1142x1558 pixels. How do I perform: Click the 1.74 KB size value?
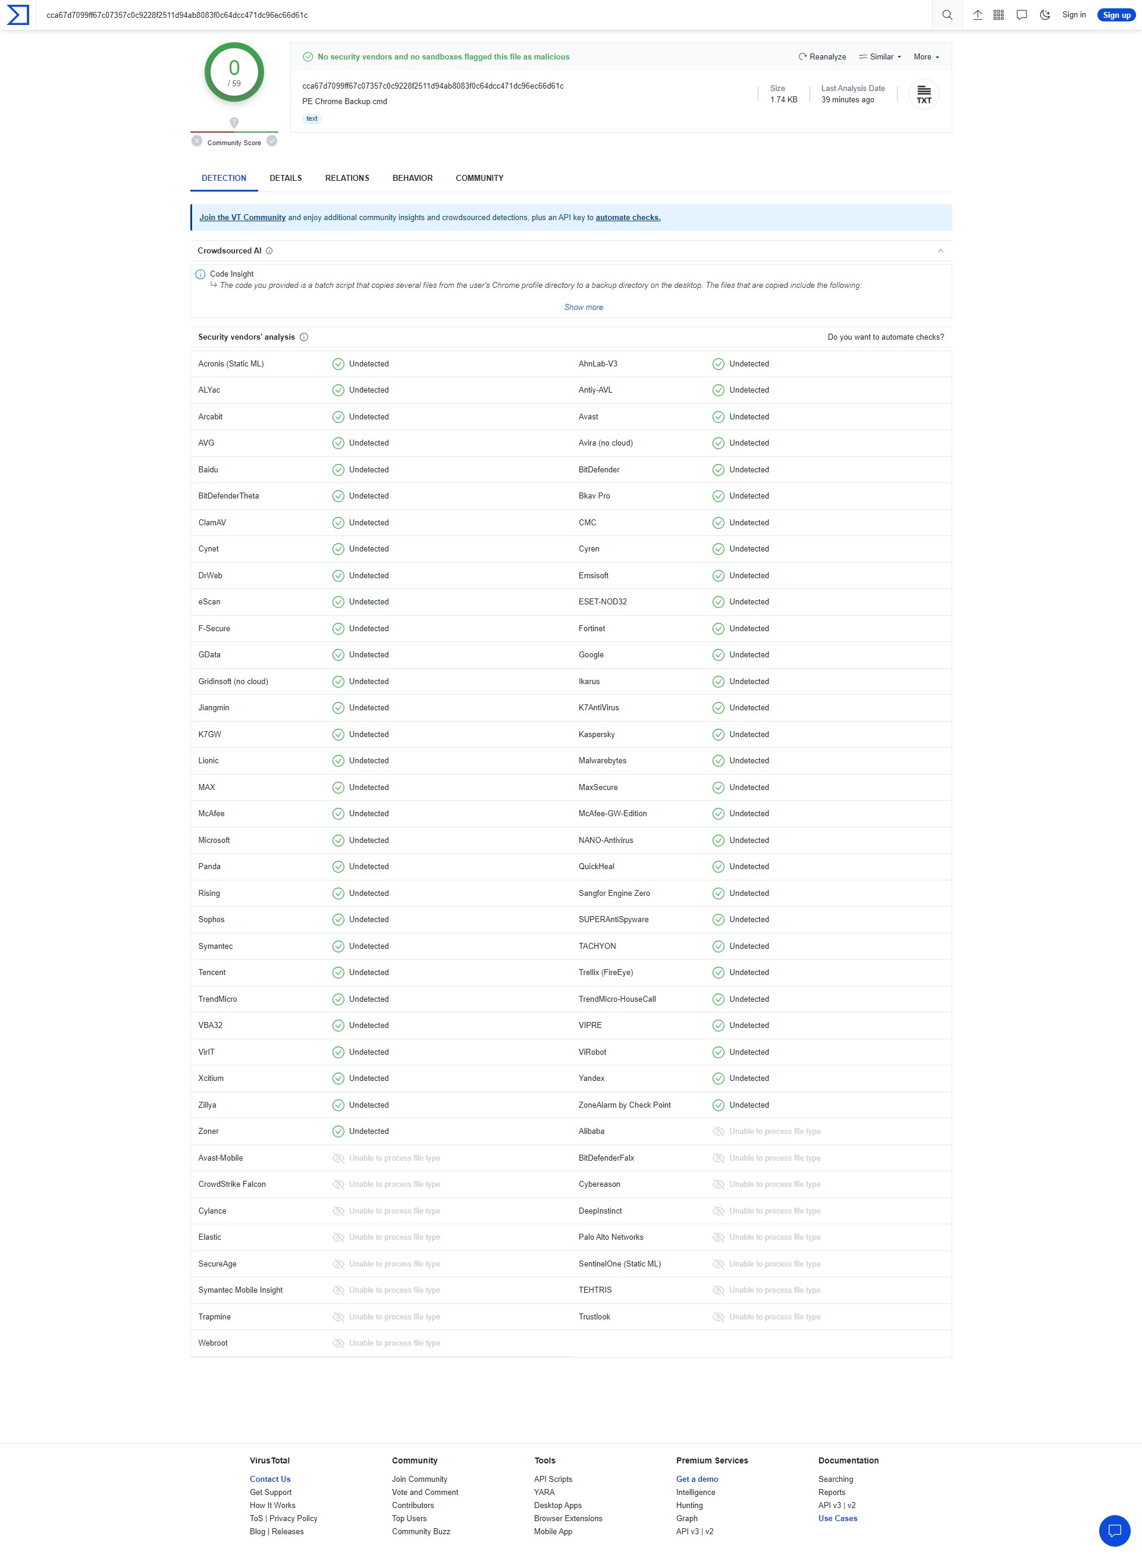coord(783,99)
